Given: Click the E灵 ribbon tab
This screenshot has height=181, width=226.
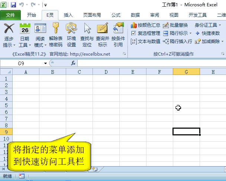Looking at the screenshot, I should 50,15.
